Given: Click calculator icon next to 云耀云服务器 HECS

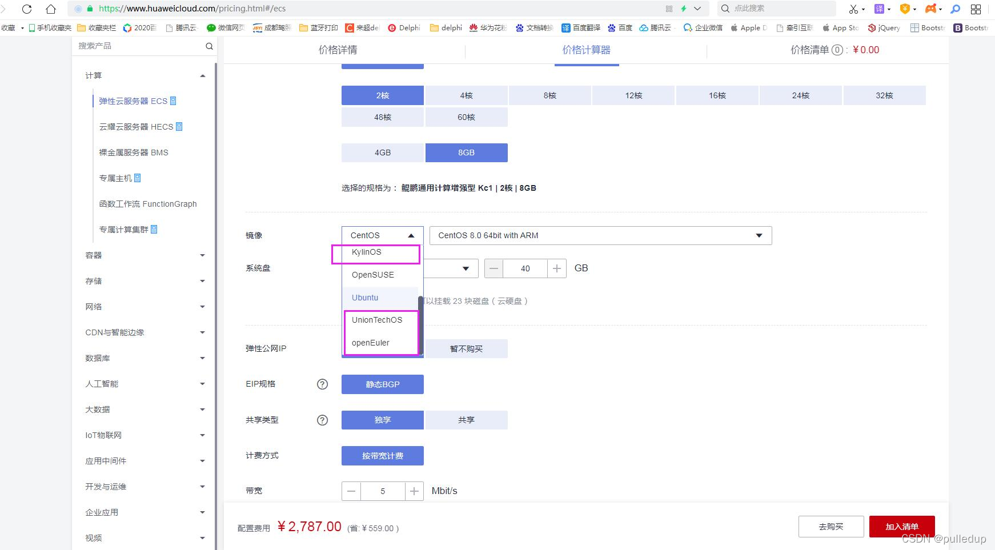Looking at the screenshot, I should [x=179, y=126].
